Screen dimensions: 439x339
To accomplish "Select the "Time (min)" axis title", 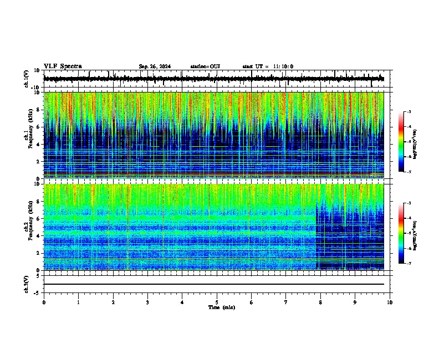I will click(x=222, y=307).
